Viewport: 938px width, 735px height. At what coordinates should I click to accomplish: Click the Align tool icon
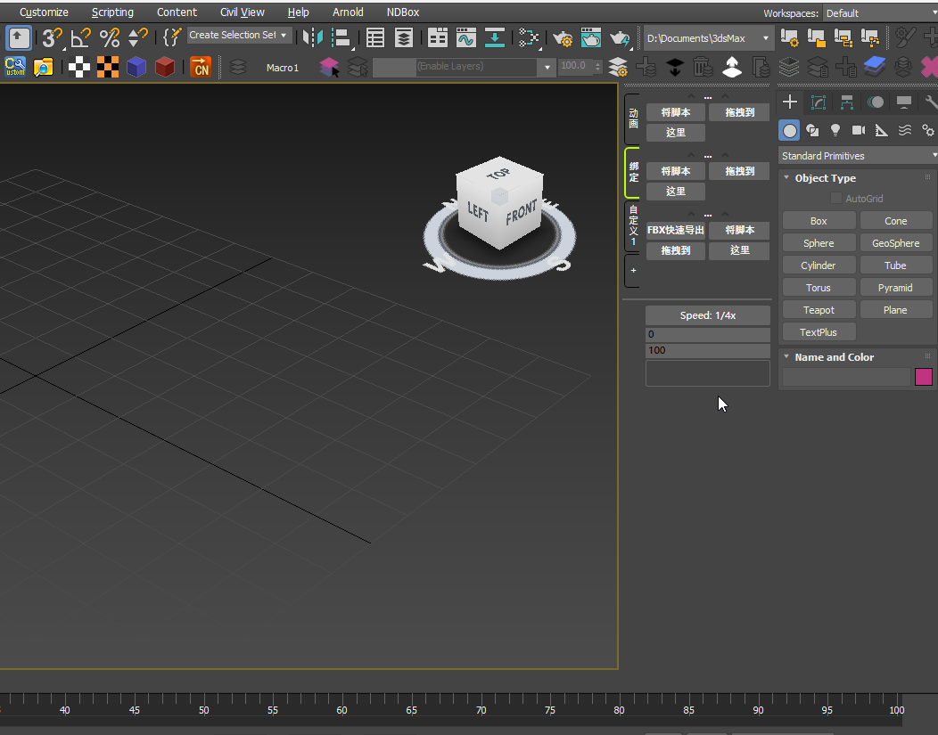coord(341,37)
